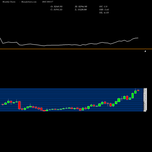Click the "MunafaSutra.com" site label

tap(29, 2)
